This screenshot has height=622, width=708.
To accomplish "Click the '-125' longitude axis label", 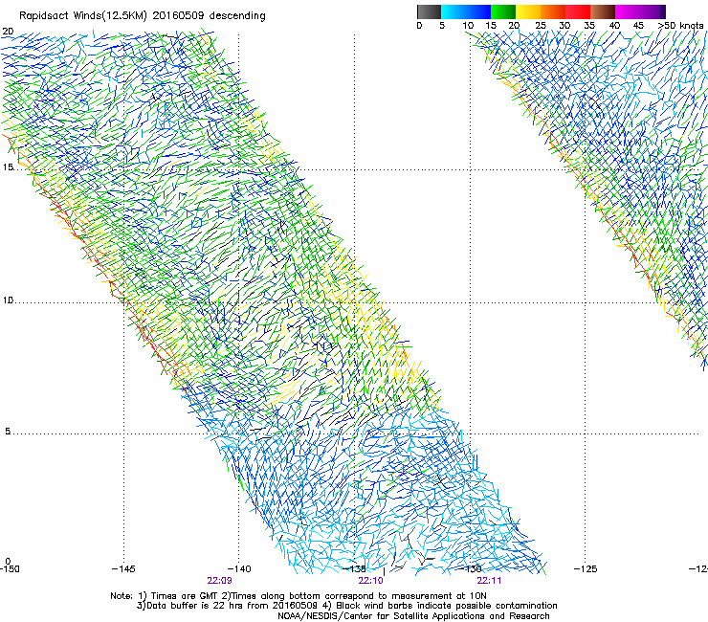I will [586, 569].
